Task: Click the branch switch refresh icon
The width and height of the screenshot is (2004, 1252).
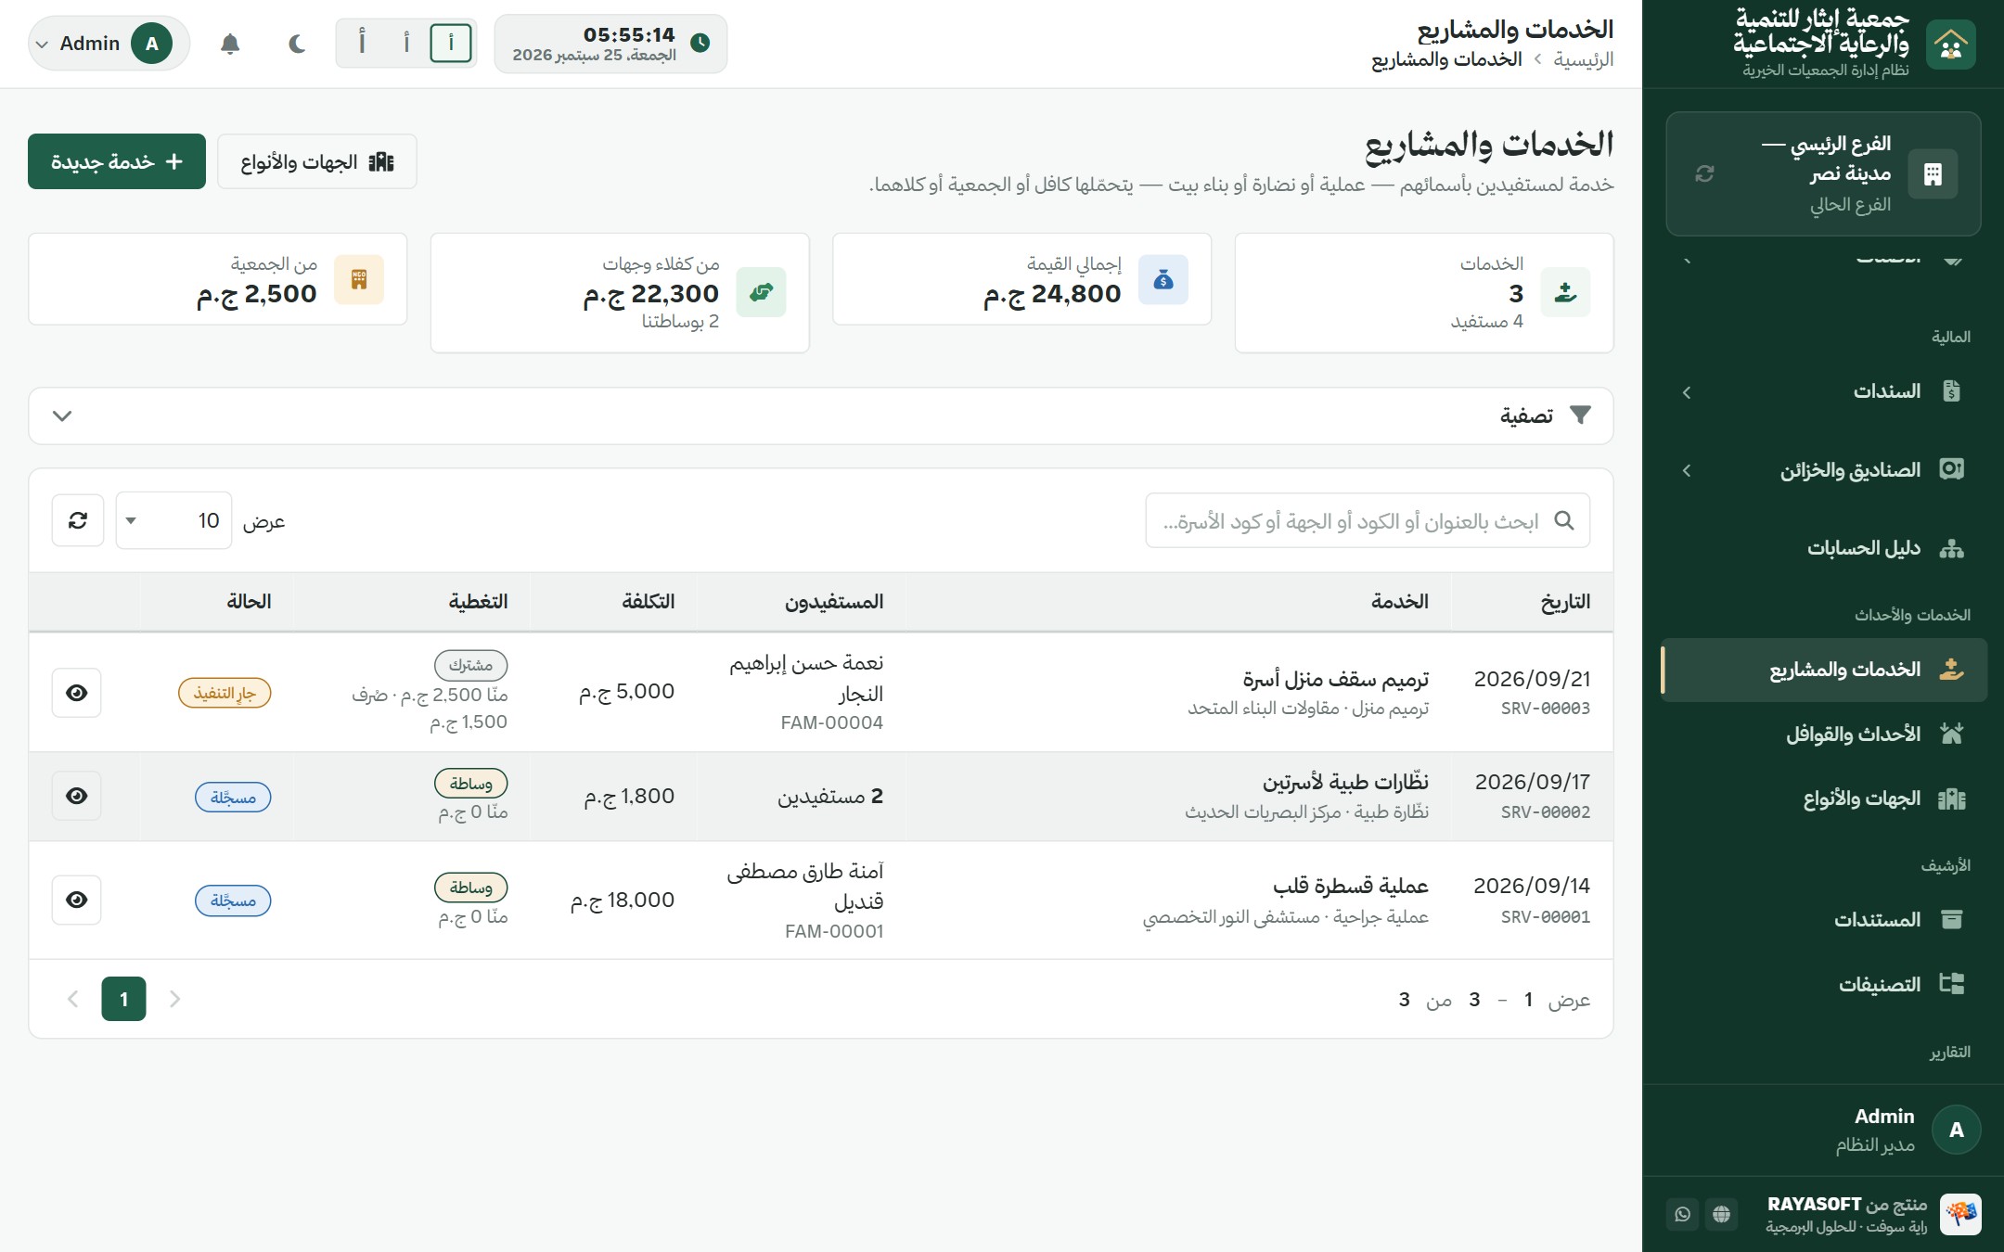Action: [1704, 173]
